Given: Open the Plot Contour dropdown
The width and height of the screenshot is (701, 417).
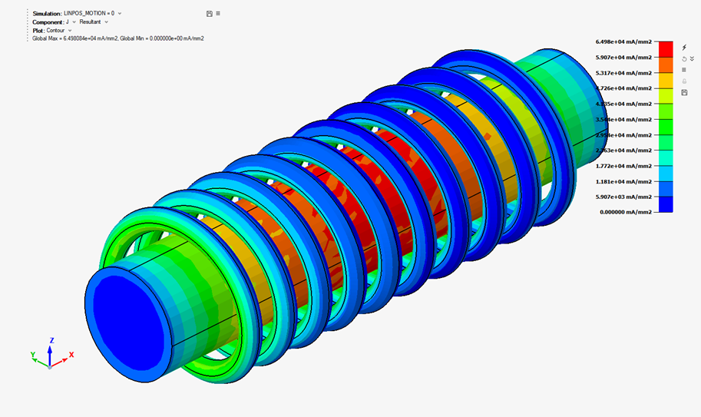Looking at the screenshot, I should click(58, 31).
